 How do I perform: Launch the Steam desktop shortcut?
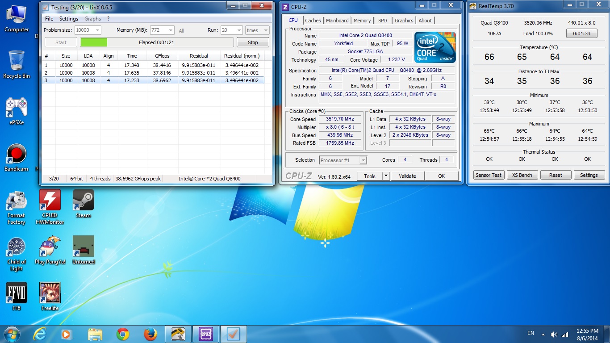(x=84, y=201)
